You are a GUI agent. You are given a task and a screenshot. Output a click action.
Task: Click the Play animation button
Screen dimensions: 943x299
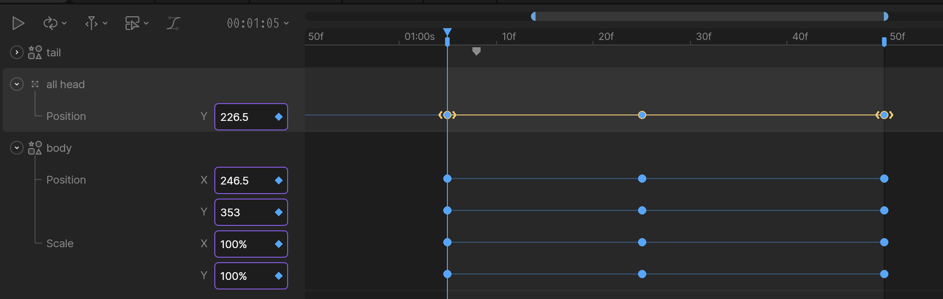[x=18, y=23]
